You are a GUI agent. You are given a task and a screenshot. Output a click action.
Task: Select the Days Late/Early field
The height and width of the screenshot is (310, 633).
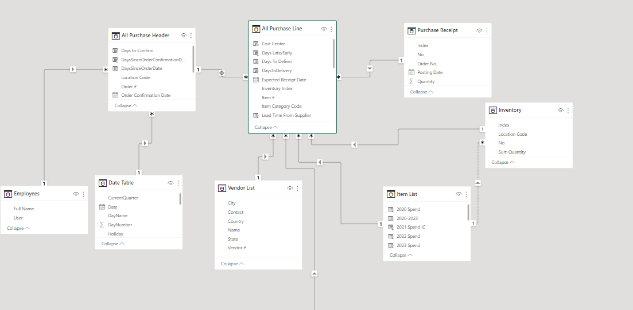[277, 53]
